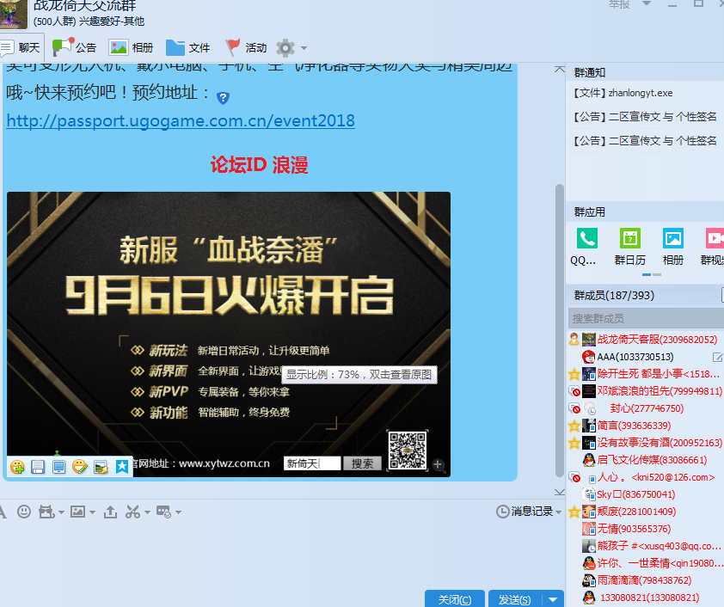Select member 战龙倚天客服 in the list

(657, 340)
